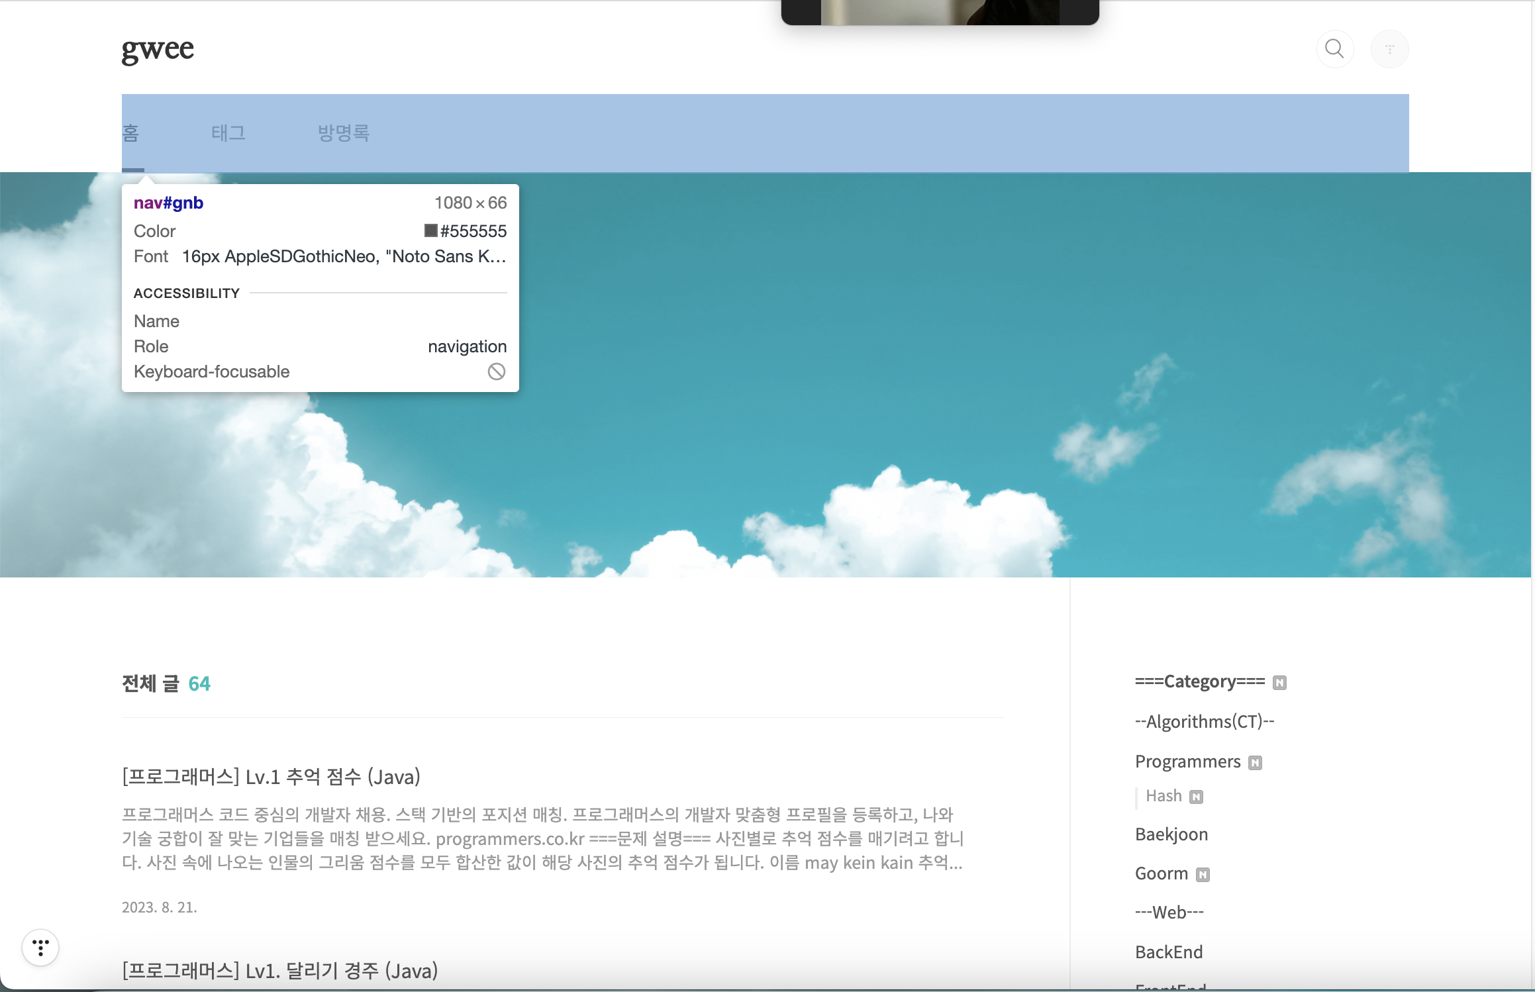Open the BackEnd category
Screen dimensions: 1535x992
click(x=1169, y=952)
